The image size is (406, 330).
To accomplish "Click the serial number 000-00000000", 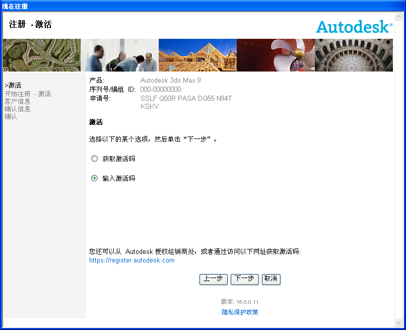I will (161, 89).
